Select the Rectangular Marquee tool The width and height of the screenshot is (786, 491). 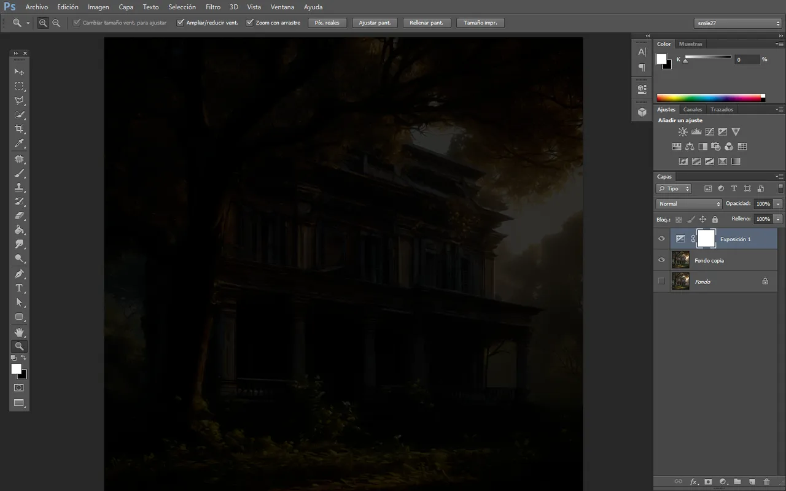click(19, 87)
